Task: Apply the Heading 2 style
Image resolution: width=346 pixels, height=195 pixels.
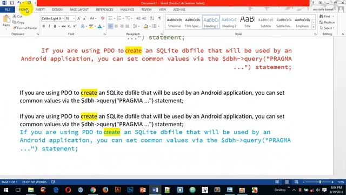Action: point(229,22)
